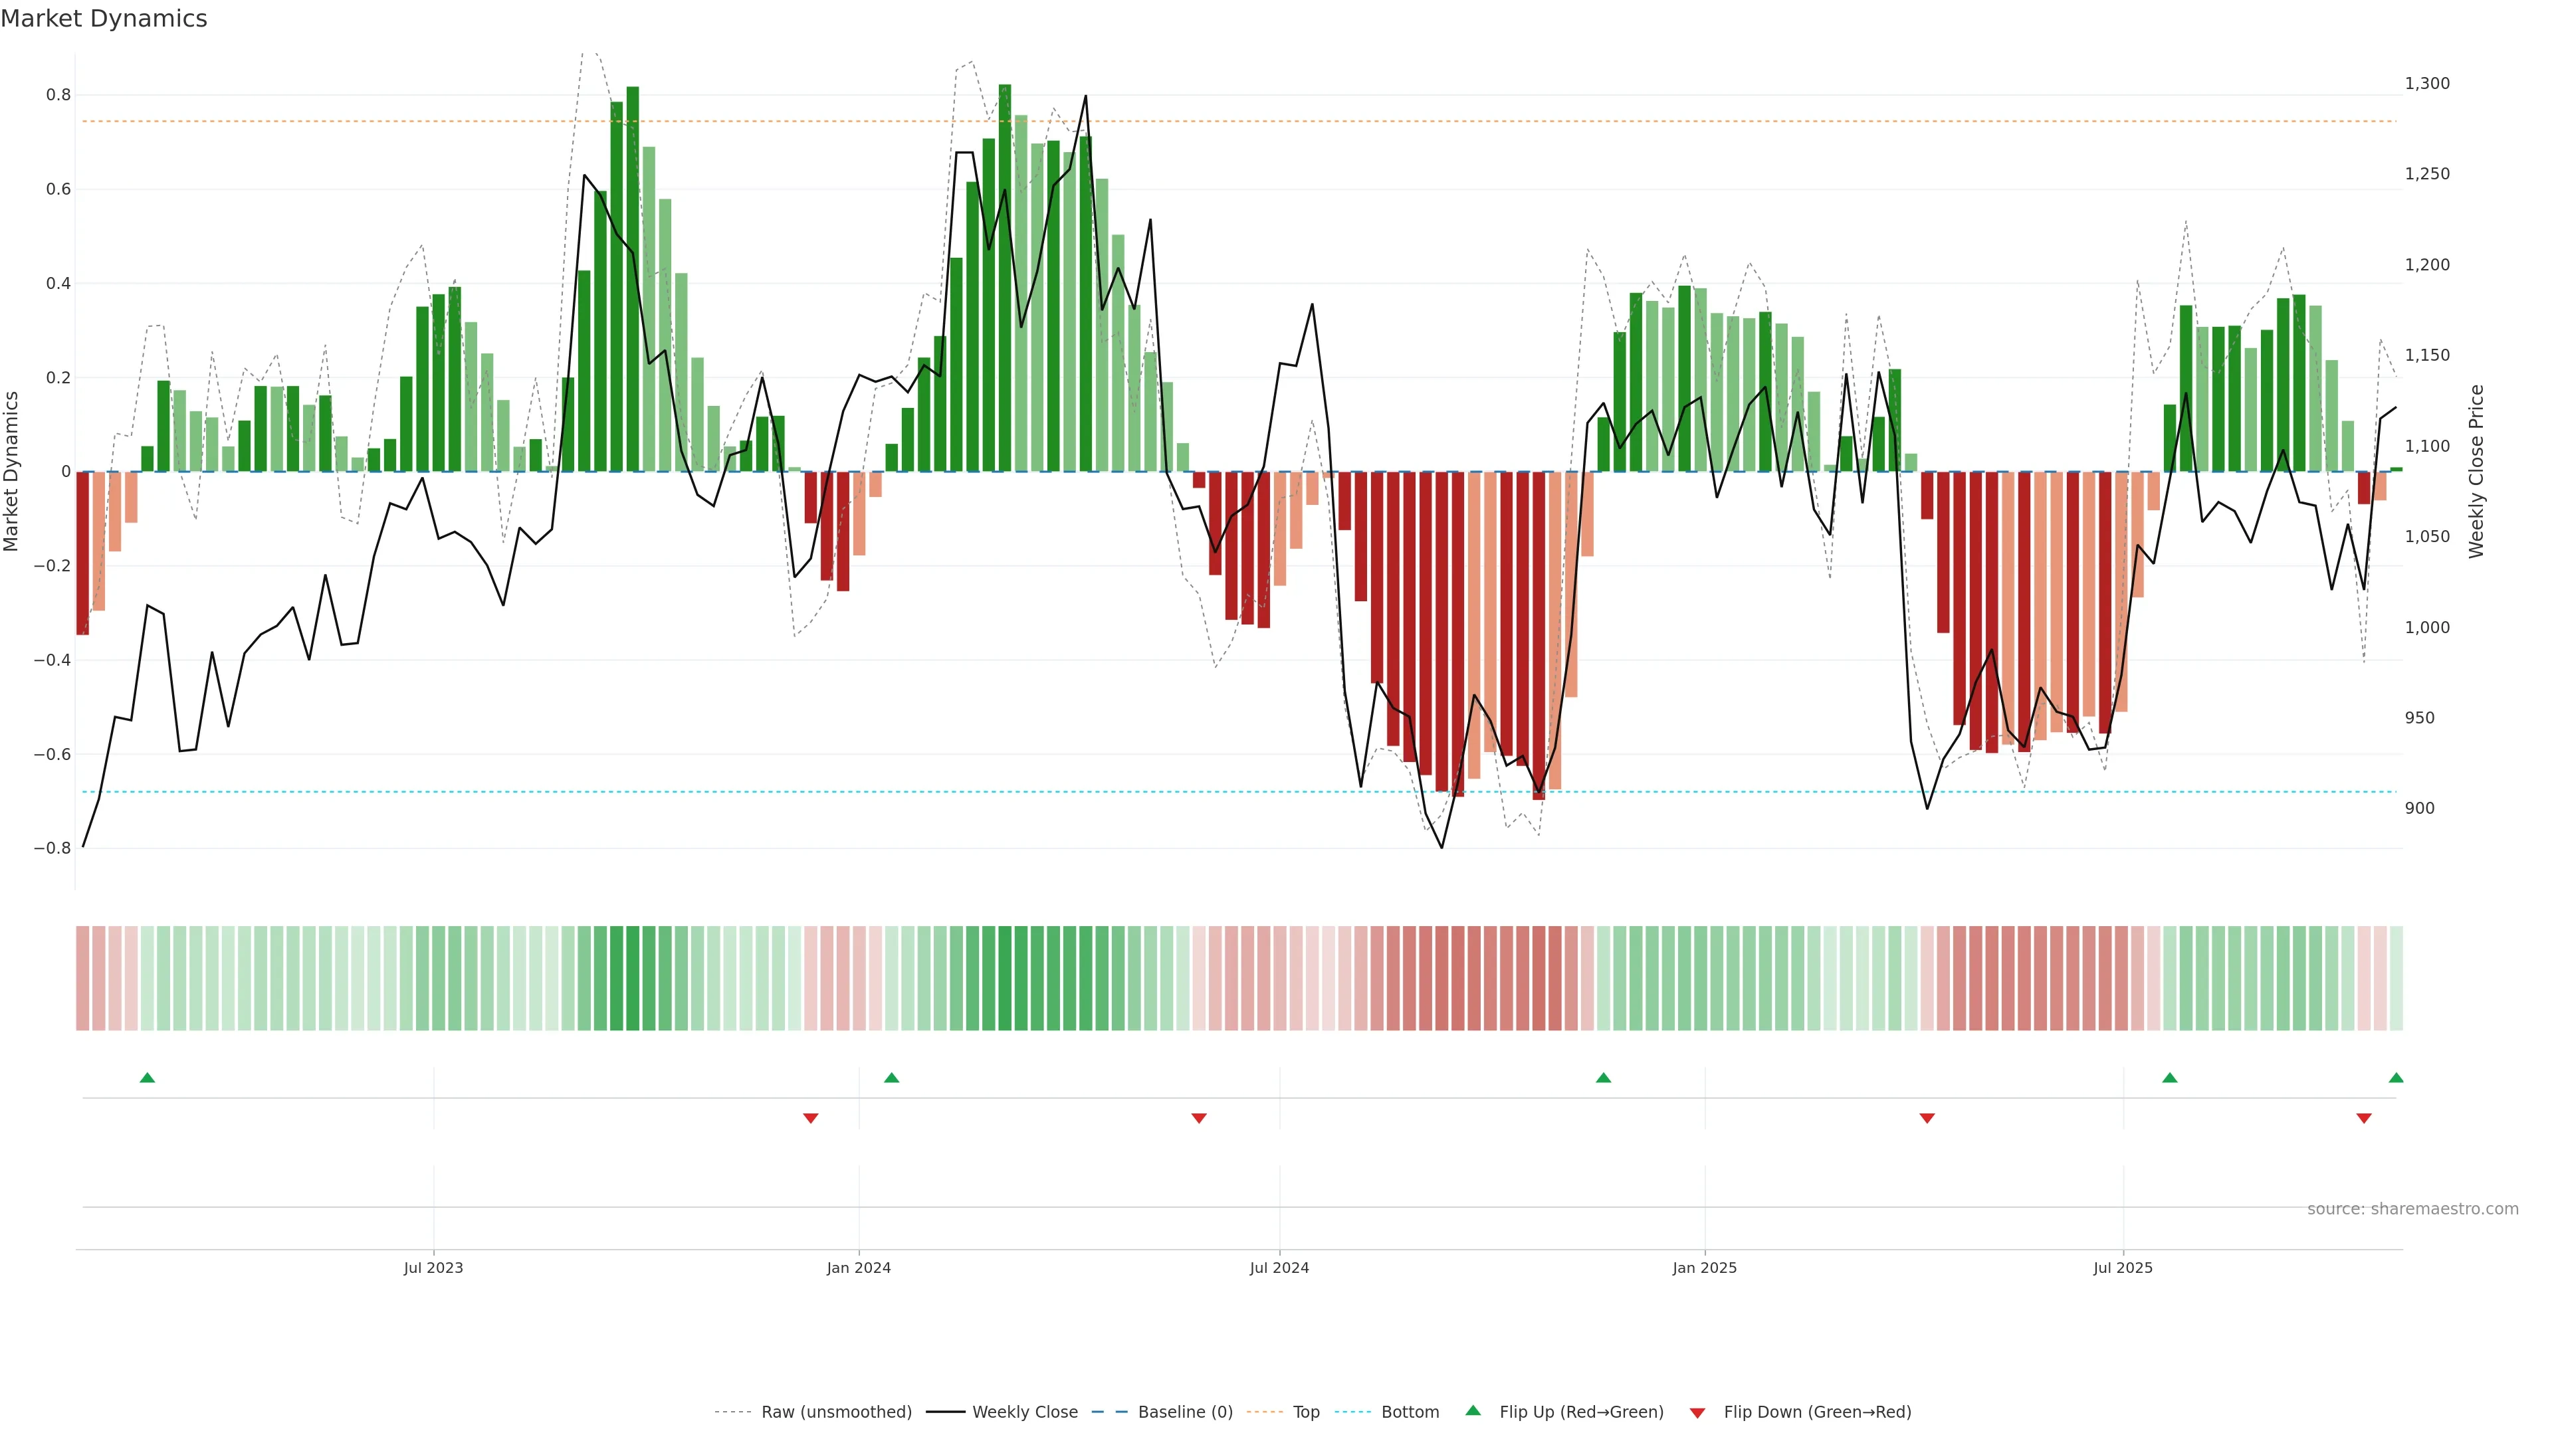Image resolution: width=2552 pixels, height=1435 pixels.
Task: Toggle the Bottom legend entry
Action: [1410, 1412]
